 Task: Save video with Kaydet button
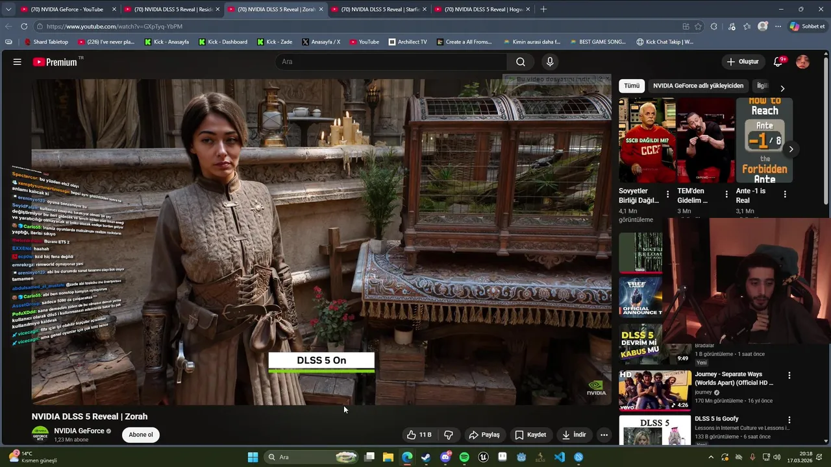click(x=530, y=435)
